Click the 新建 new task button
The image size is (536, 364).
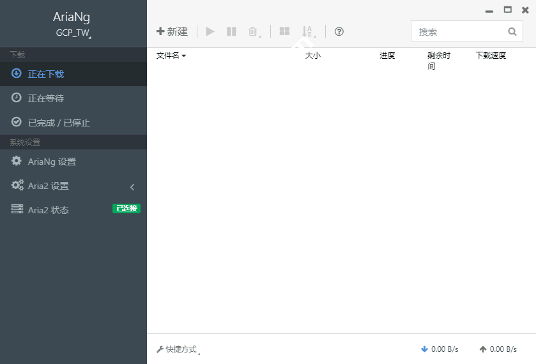172,31
